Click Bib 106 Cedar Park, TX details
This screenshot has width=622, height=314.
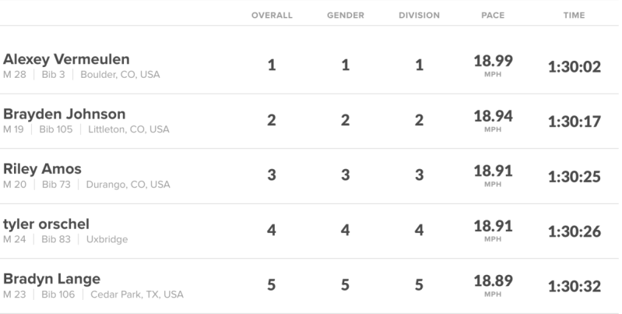tap(93, 295)
